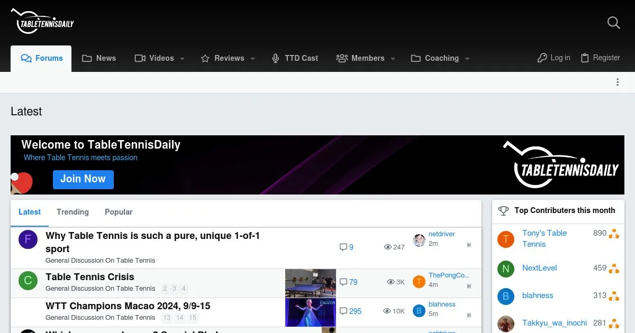The height and width of the screenshot is (333, 635).
Task: Open the search magnifier icon
Action: click(613, 23)
